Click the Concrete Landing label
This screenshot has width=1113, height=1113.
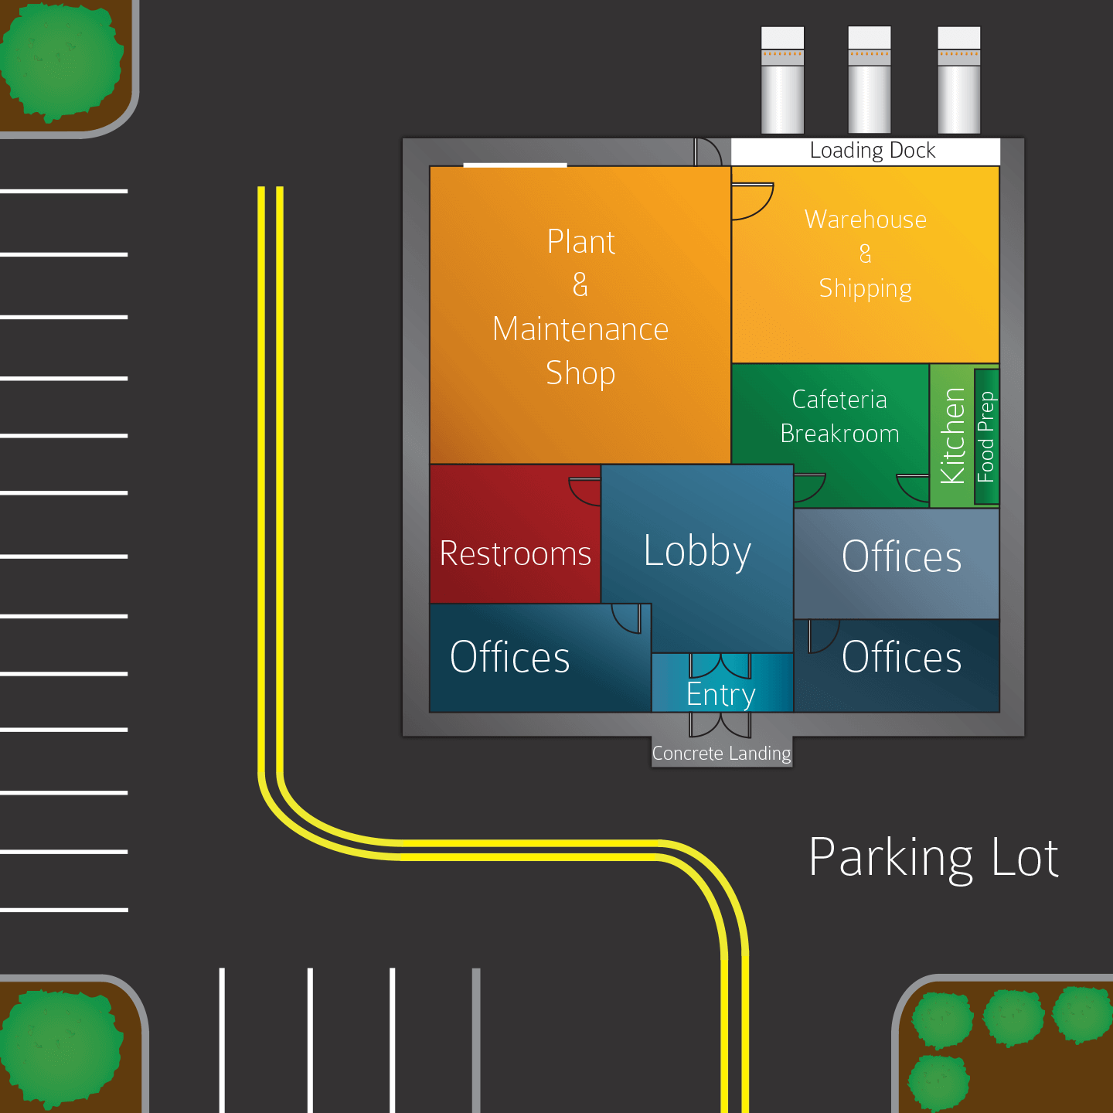[x=722, y=753]
